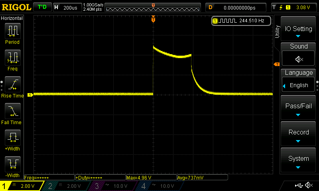Select channel 4 tab
Image resolution: width=319 pixels, height=191 pixels.
click(159, 186)
